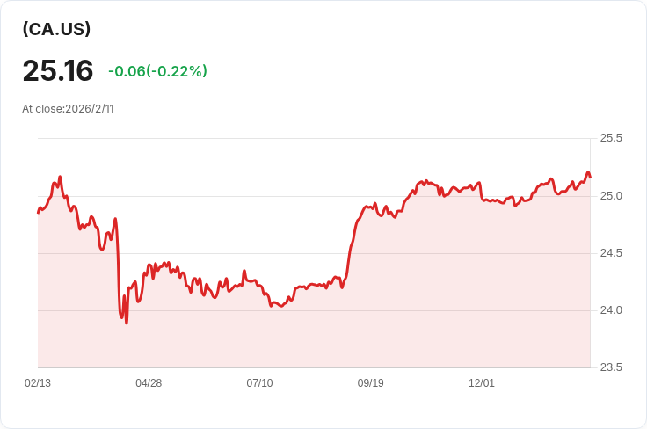Select the 04/28 x-axis date label
The width and height of the screenshot is (647, 429).
(x=149, y=382)
